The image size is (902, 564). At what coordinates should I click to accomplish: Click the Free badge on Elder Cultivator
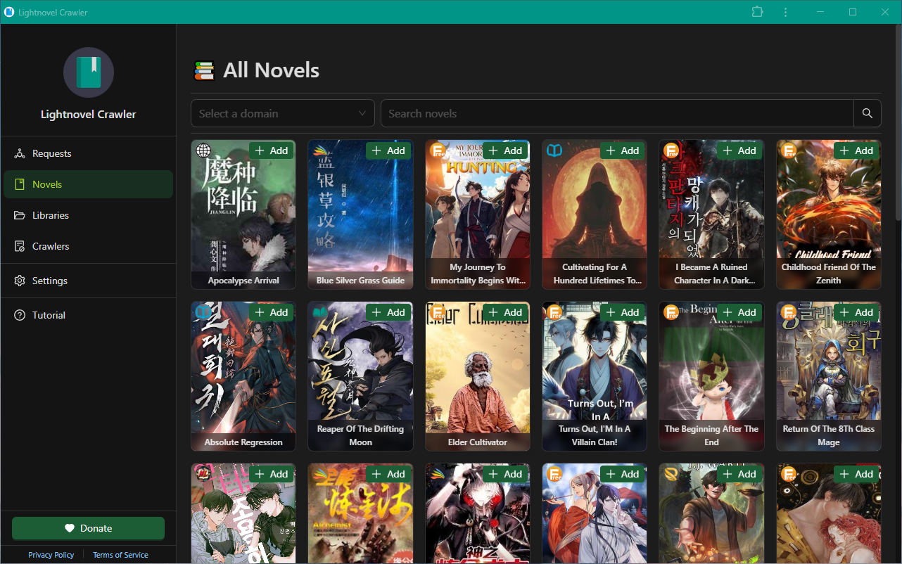click(438, 312)
